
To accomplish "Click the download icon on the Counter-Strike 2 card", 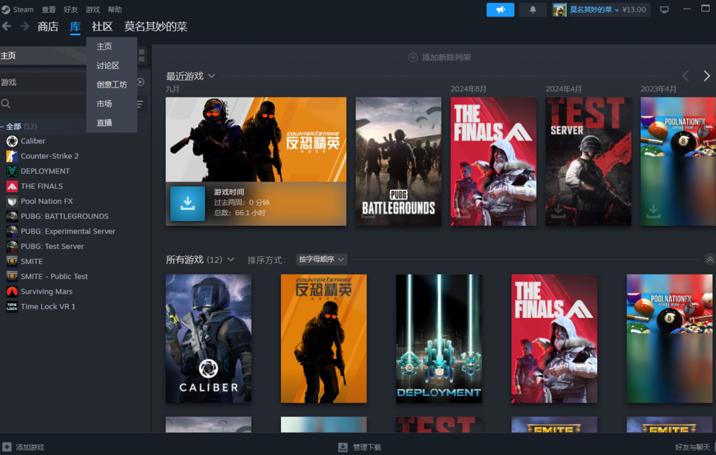I will coord(188,203).
